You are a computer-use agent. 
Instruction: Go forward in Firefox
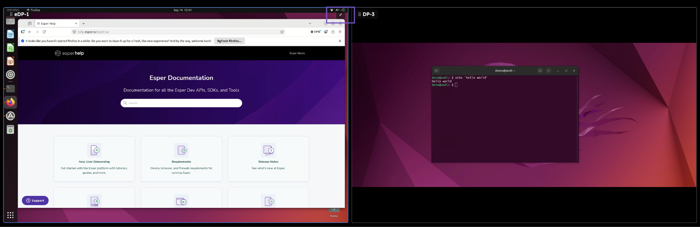pyautogui.click(x=37, y=32)
